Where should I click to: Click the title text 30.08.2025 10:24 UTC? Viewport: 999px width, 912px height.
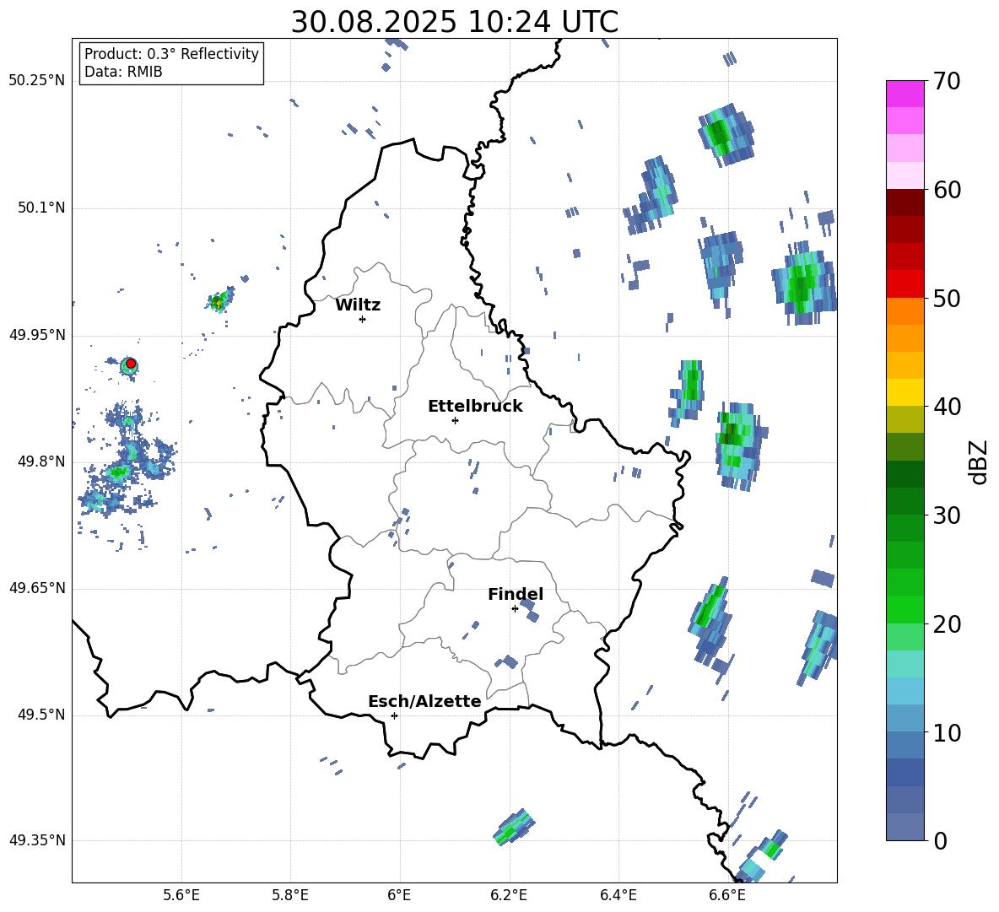pyautogui.click(x=454, y=22)
